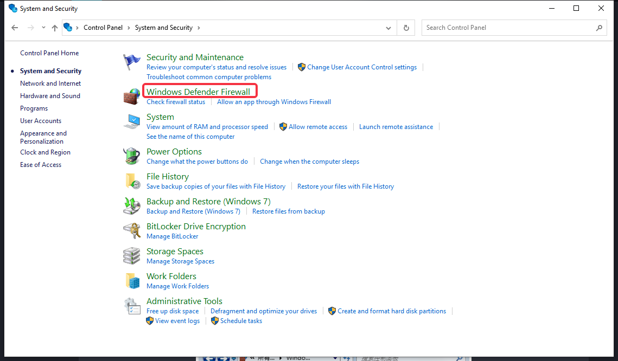Open the Power Options heading
Screen dimensions: 618x361
174,152
